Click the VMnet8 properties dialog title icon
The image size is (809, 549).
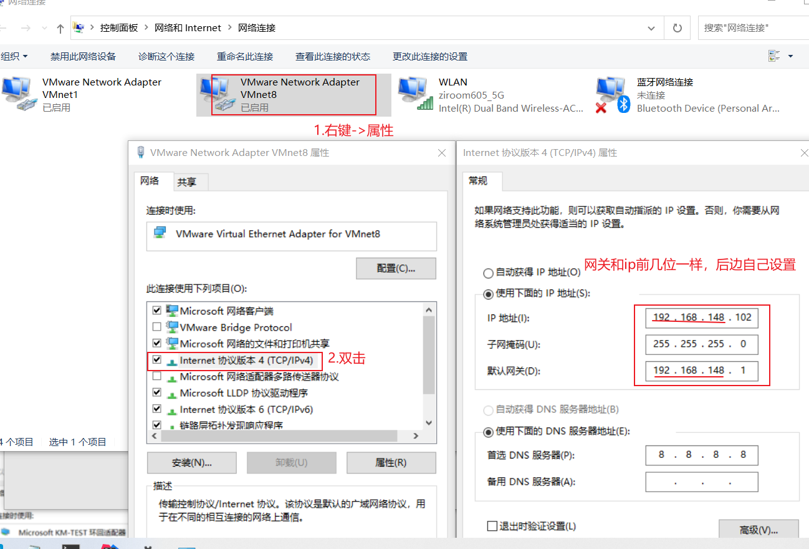(x=140, y=152)
